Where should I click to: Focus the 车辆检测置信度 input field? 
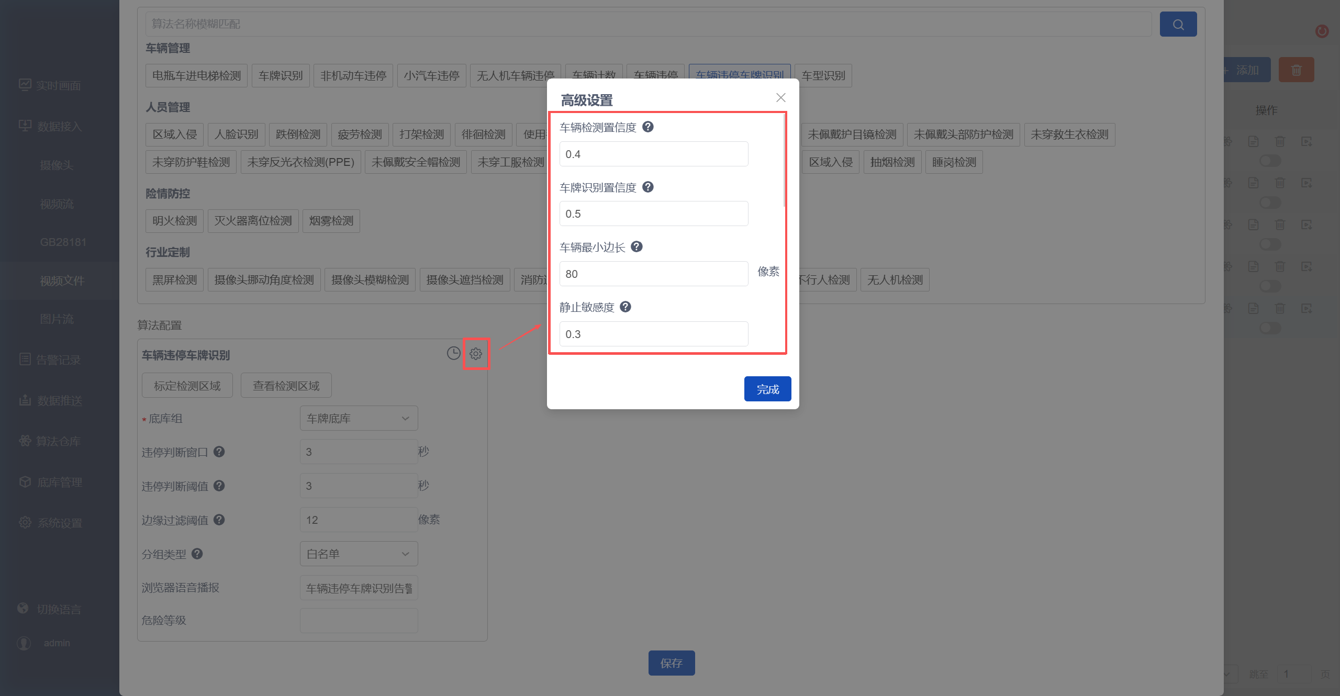click(654, 154)
